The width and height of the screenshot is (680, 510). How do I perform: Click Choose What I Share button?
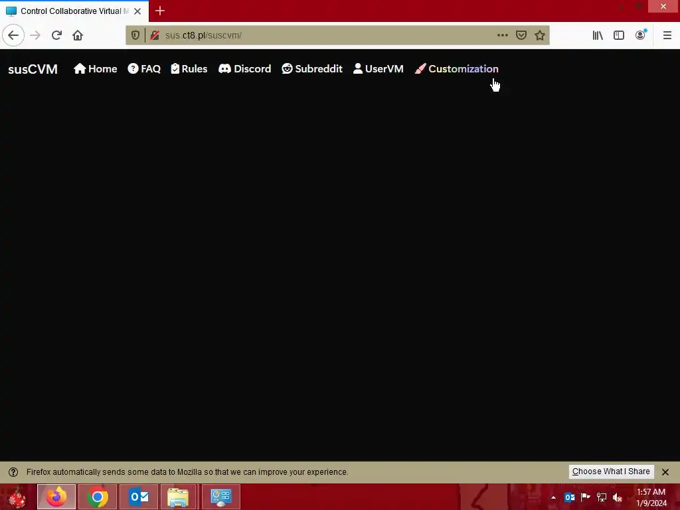[x=611, y=471]
